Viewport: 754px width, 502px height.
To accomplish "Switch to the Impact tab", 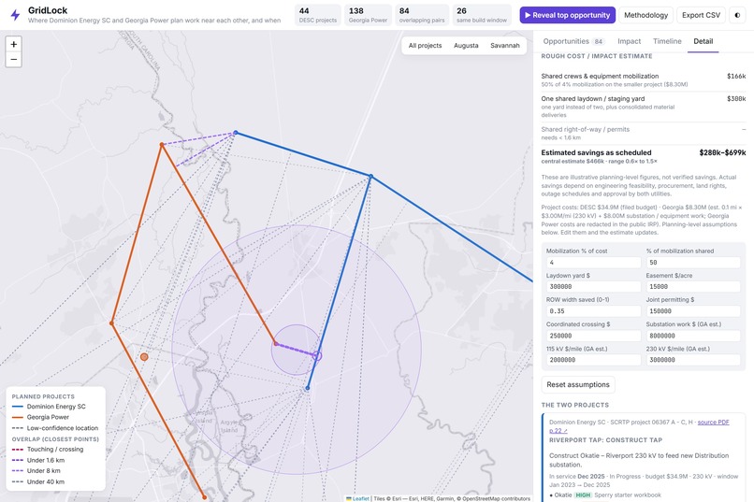I will click(629, 41).
